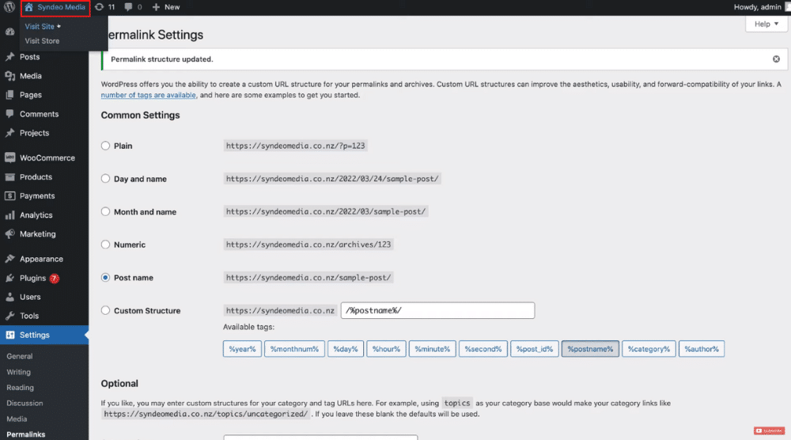Click the Syndeo Media home icon
The image size is (791, 440).
point(28,7)
